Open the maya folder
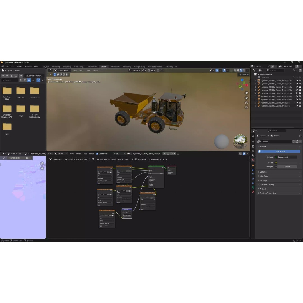This screenshot has height=303, width=303. tap(21, 111)
